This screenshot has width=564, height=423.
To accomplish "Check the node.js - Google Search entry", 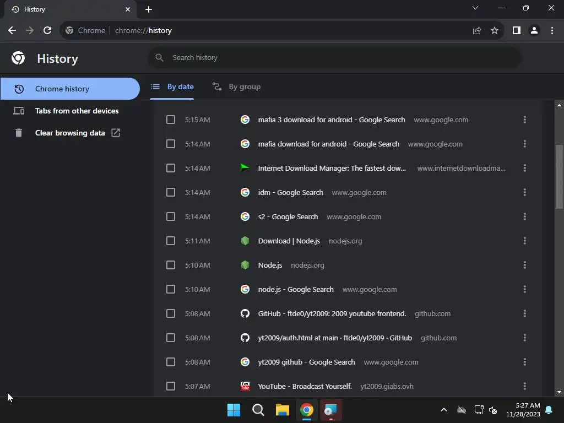I will pos(171,289).
